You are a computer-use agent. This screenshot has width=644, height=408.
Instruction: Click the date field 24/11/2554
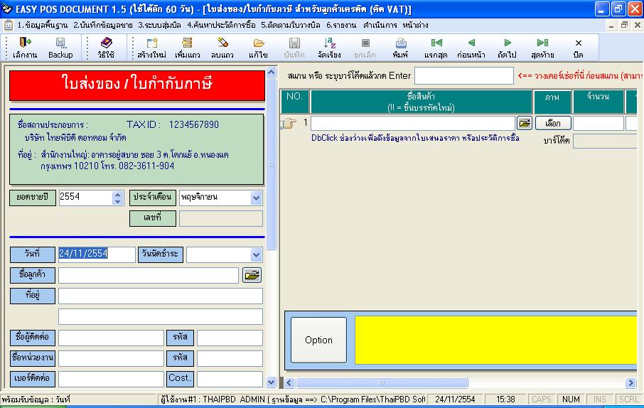pos(97,254)
